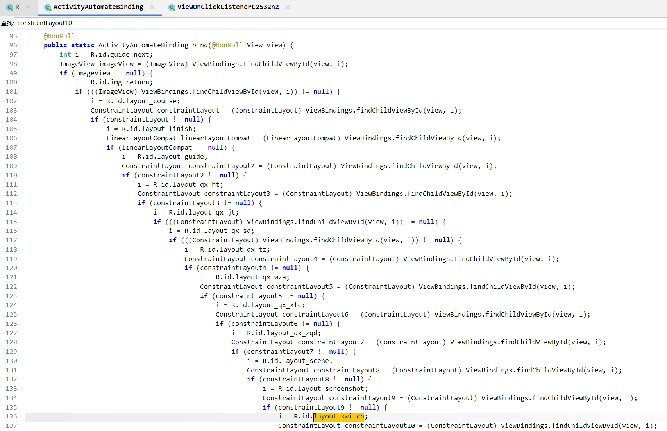Click the @NonNull annotation on line 95

[59, 36]
